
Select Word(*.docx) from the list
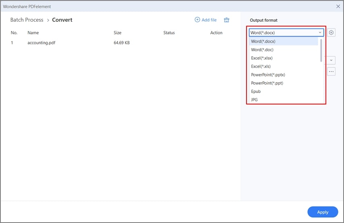click(x=284, y=41)
